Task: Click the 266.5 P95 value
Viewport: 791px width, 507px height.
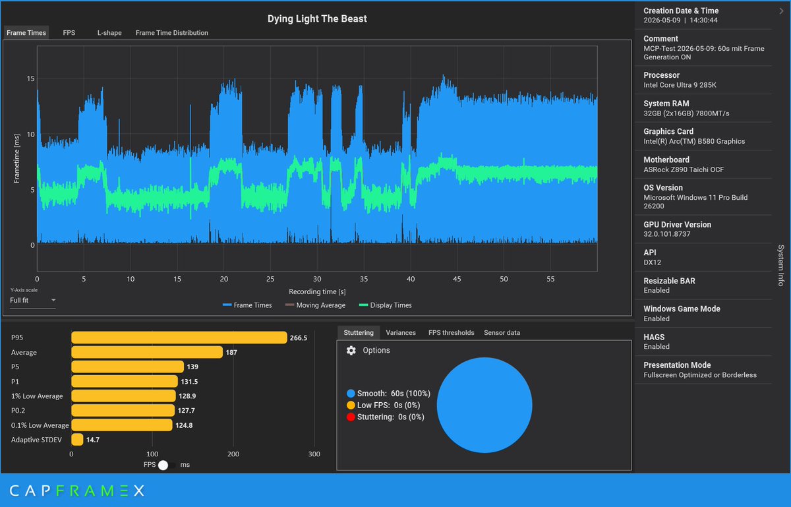Action: 299,338
